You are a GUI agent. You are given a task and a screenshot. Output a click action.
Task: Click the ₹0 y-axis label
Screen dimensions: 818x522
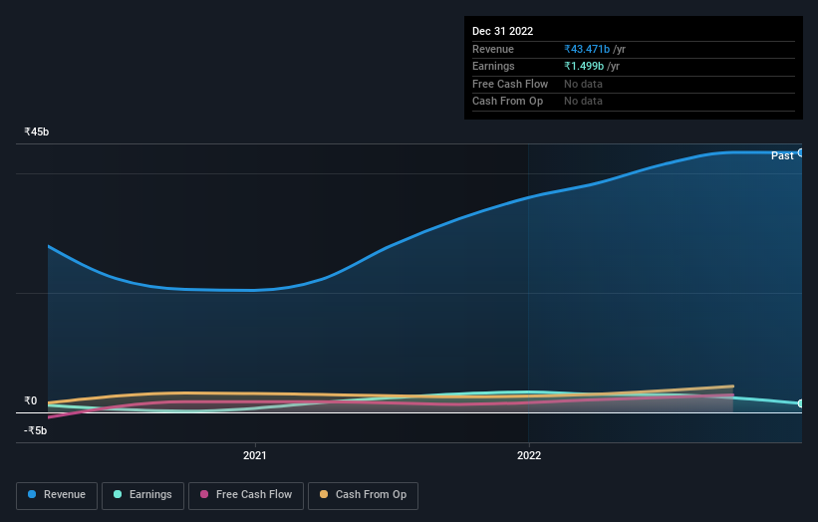point(30,401)
